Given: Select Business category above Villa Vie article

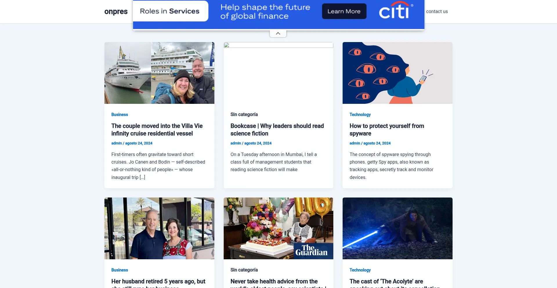Looking at the screenshot, I should [x=120, y=115].
